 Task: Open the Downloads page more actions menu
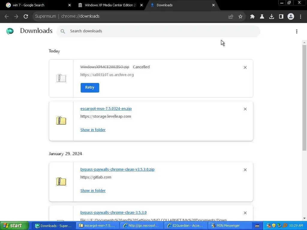pos(297,31)
